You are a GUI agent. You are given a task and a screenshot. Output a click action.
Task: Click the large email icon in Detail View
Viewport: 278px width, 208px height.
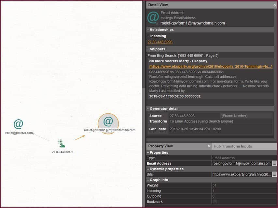click(x=153, y=17)
